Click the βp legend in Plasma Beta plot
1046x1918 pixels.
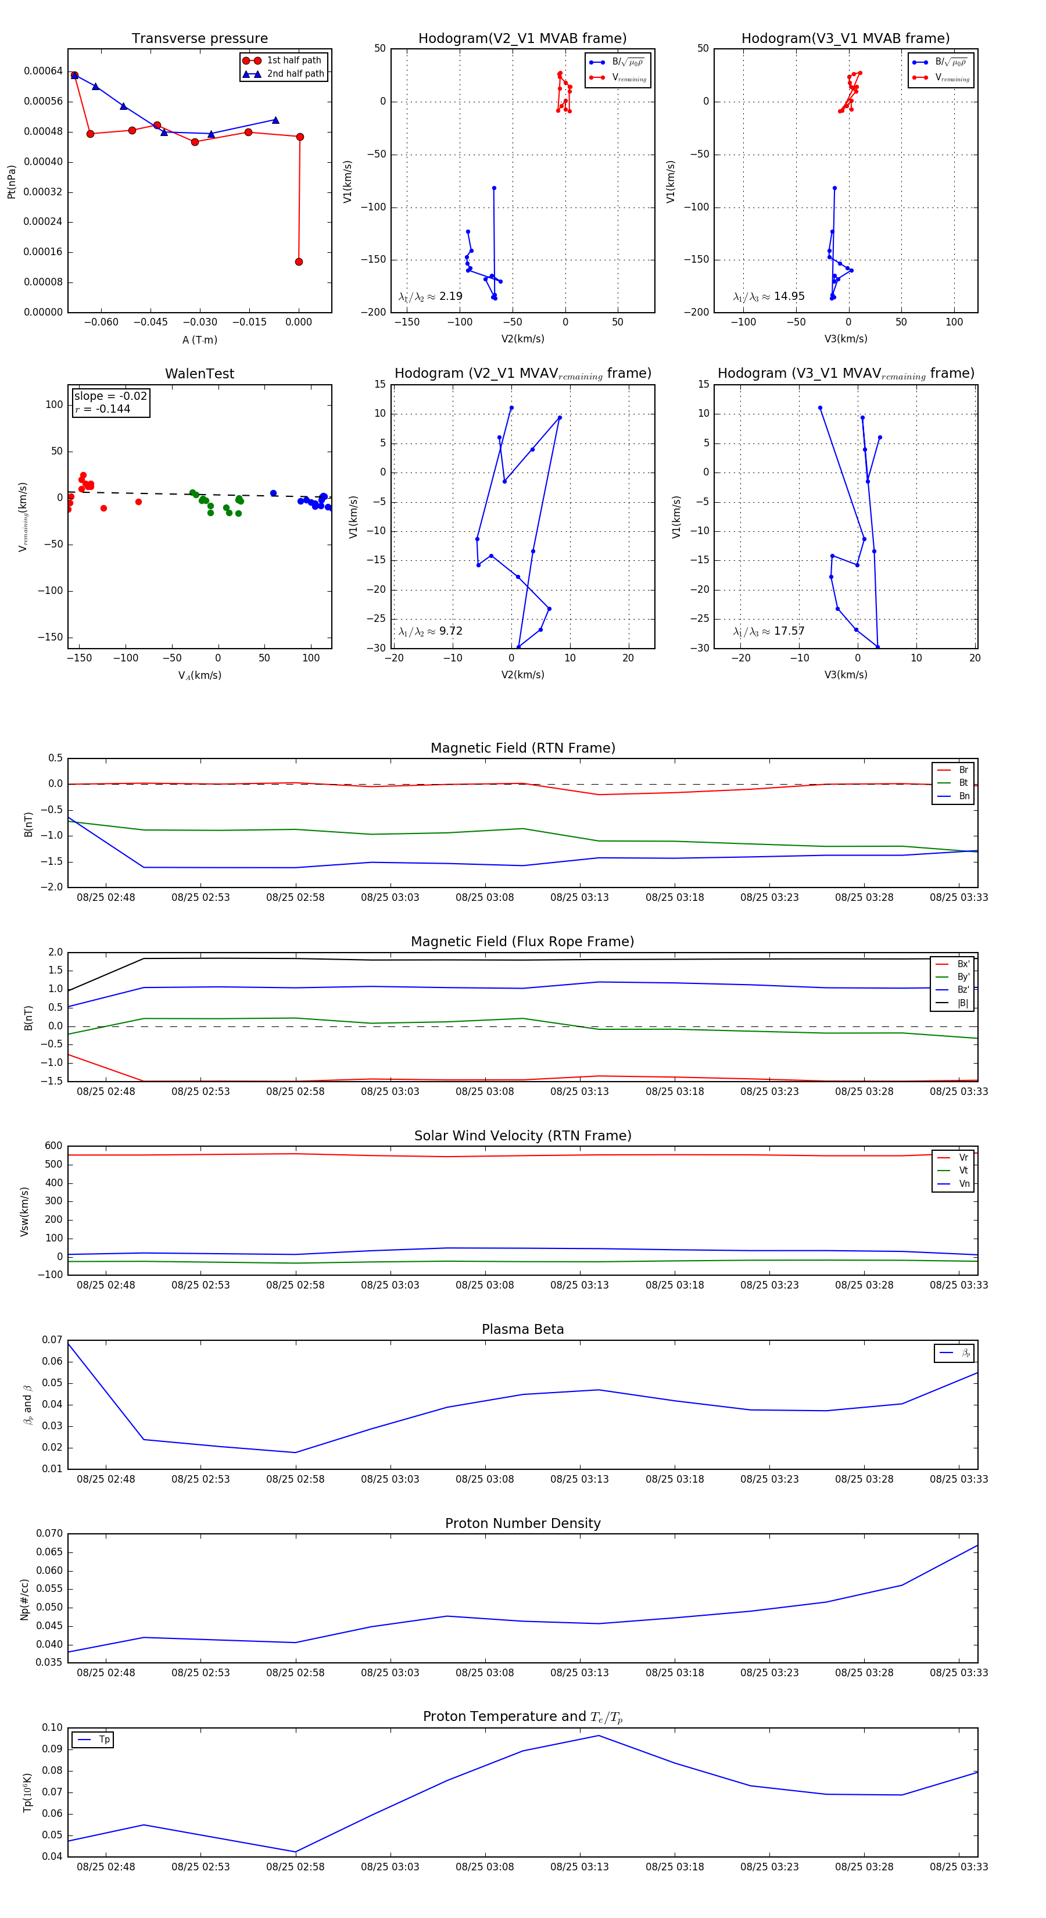pyautogui.click(x=954, y=1353)
